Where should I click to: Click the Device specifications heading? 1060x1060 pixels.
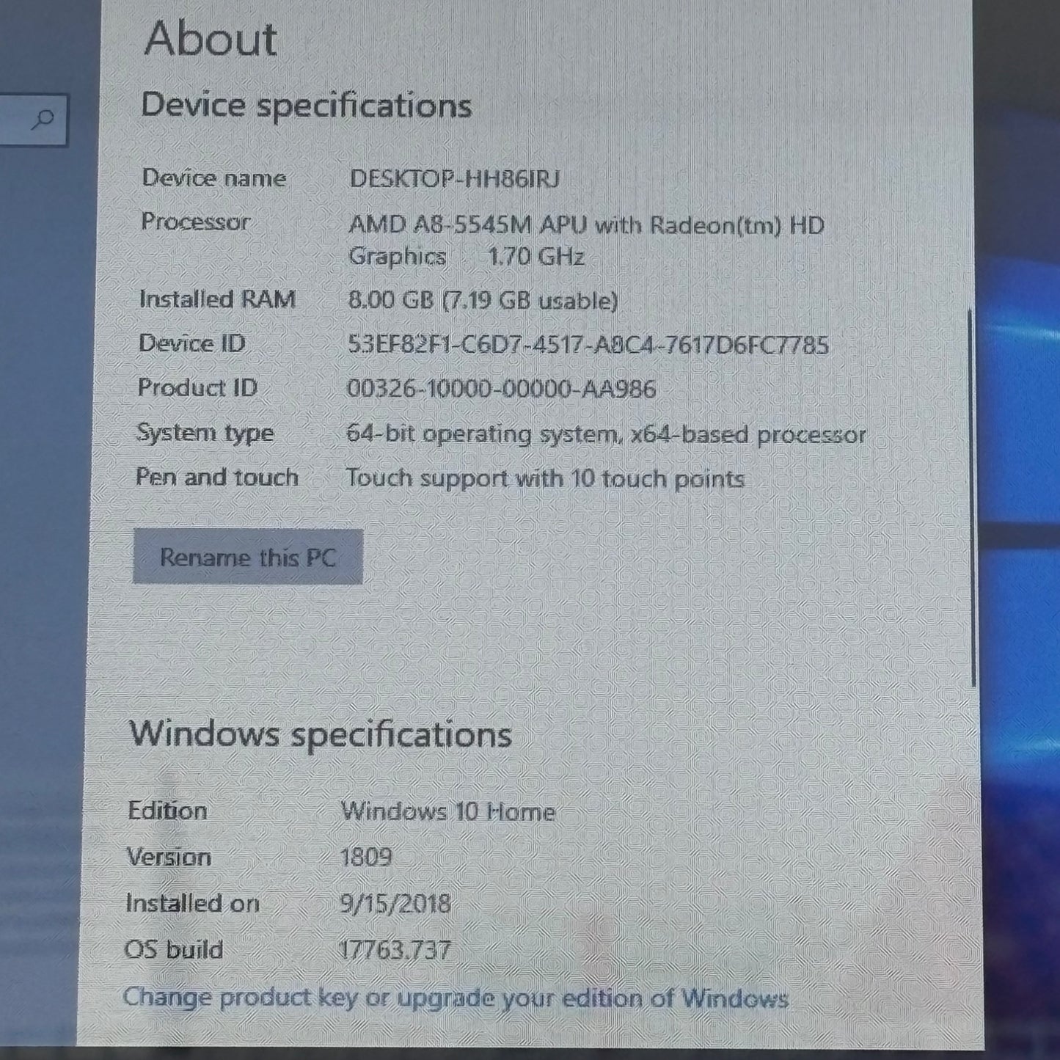tap(307, 105)
